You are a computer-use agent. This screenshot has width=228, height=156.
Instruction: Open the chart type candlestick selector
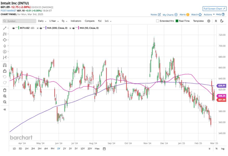tap(64, 21)
